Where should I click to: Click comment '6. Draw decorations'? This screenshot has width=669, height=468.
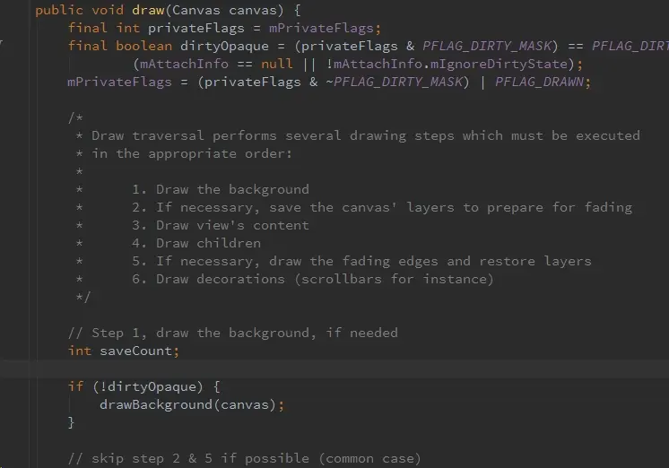click(x=313, y=279)
